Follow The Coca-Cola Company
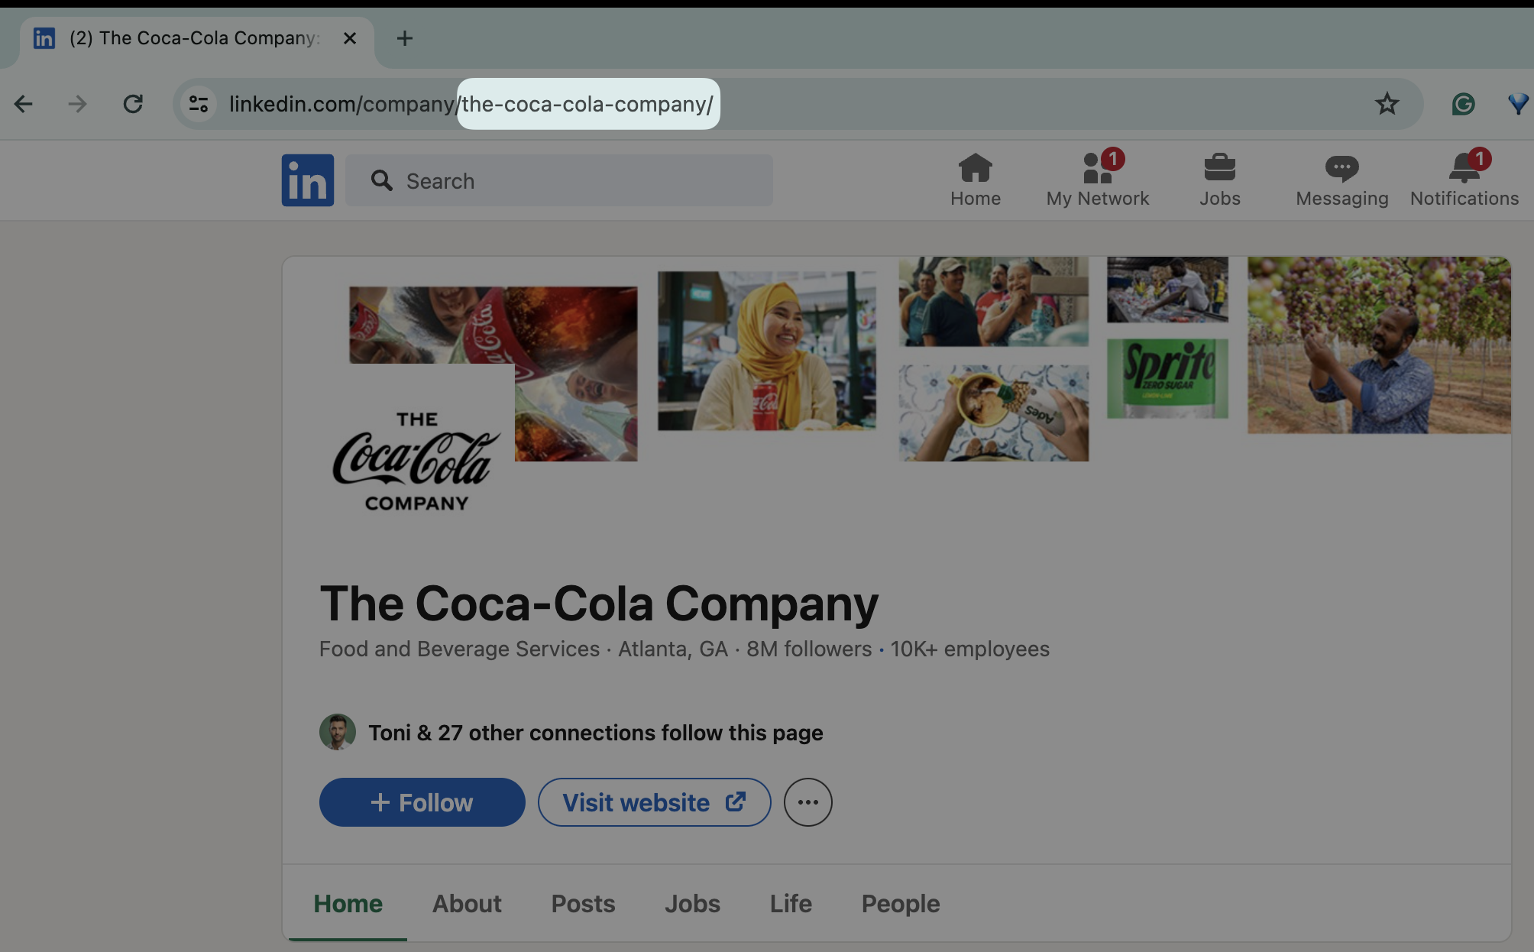The image size is (1534, 952). pyautogui.click(x=422, y=802)
